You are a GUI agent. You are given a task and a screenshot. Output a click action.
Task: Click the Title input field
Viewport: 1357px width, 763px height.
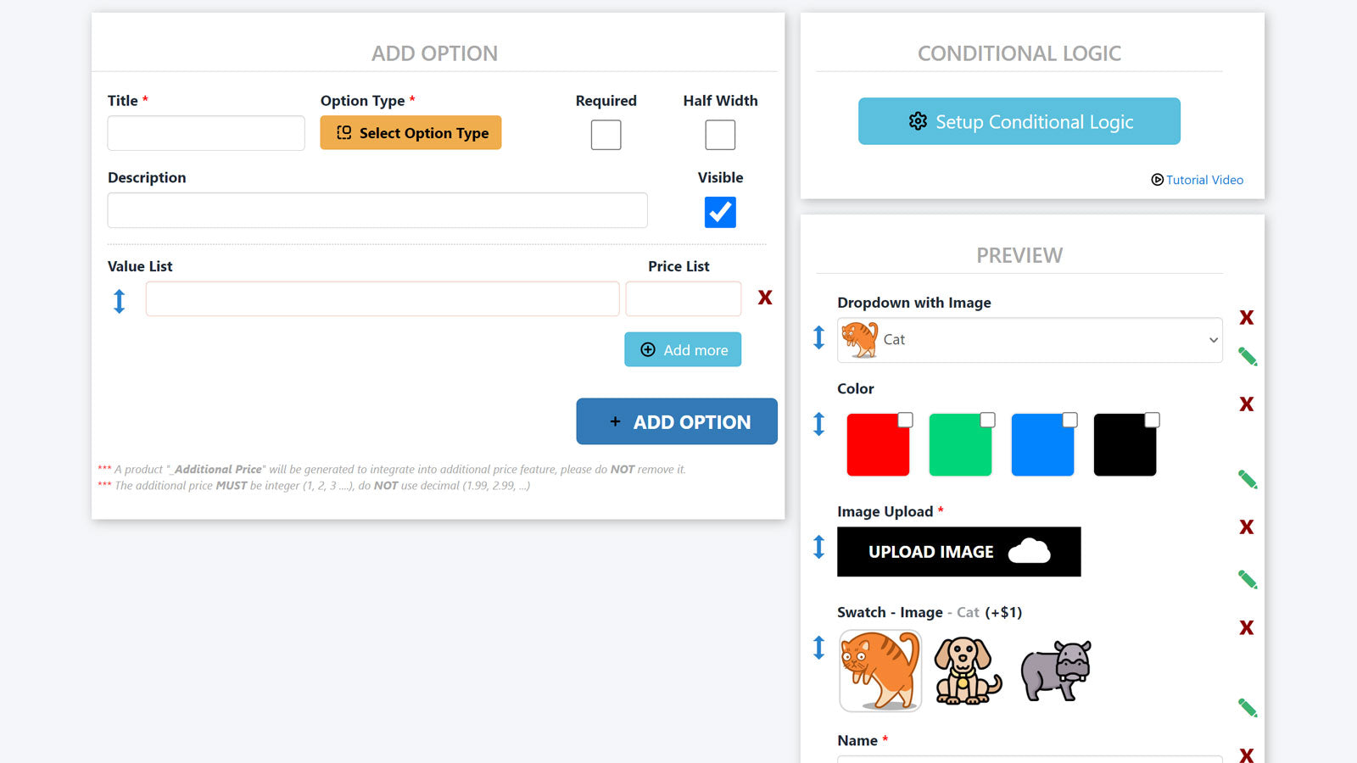coord(206,134)
